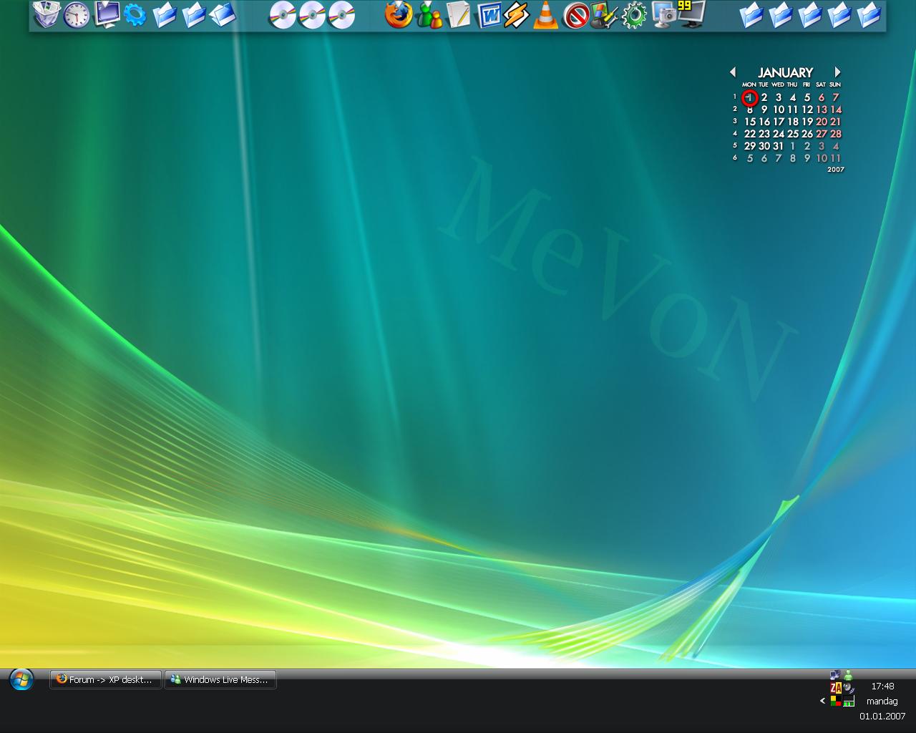
Task: Select the red-circled date 1 on calendar
Action: click(750, 97)
